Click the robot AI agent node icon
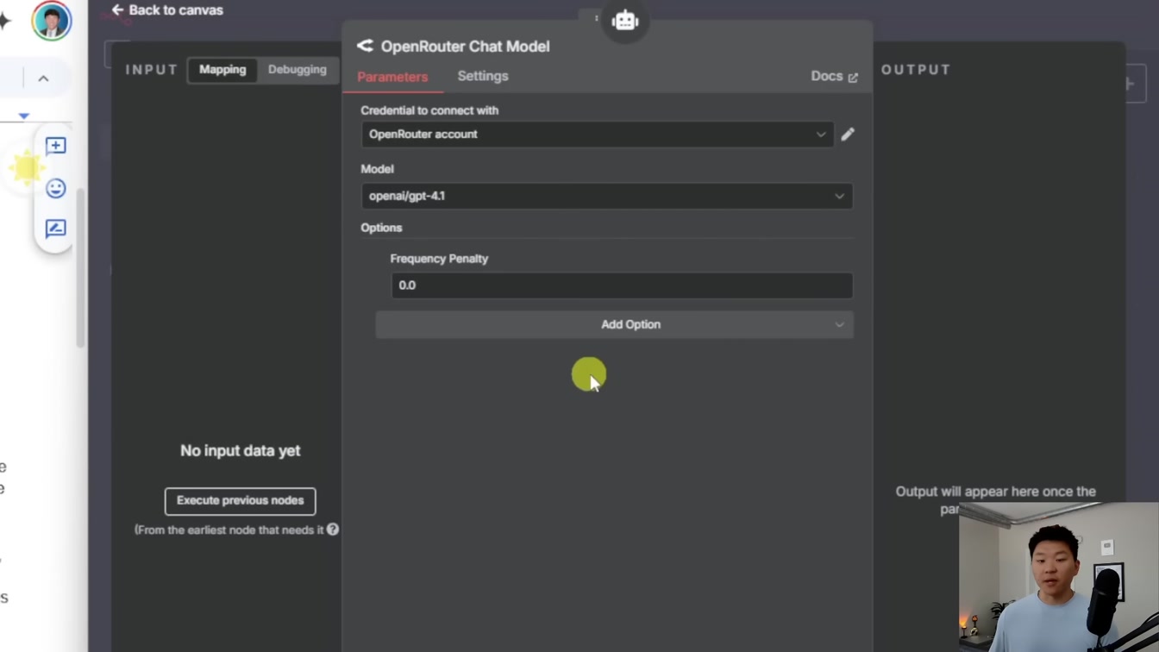Image resolution: width=1159 pixels, height=652 pixels. [x=625, y=21]
